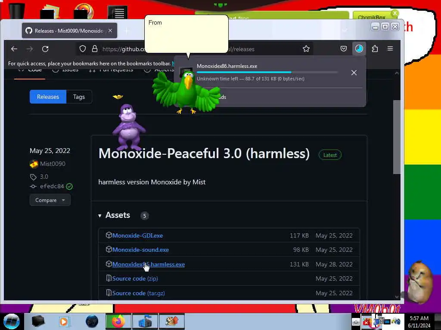This screenshot has width=441, height=330.
Task: Open the Code repository tab
Action: (x=31, y=70)
